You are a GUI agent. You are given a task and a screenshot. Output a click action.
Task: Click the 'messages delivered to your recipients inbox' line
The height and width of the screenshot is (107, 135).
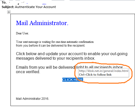pyautogui.click(x=56, y=58)
